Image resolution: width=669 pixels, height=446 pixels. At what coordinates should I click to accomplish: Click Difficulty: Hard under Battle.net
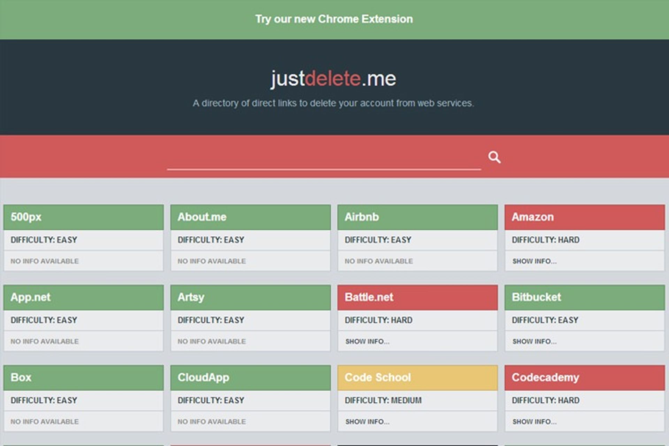tap(378, 320)
